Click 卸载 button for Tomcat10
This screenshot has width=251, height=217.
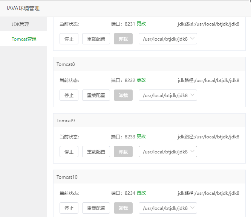coord(123,208)
